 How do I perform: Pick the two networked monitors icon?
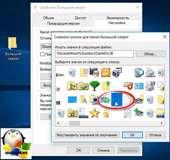(x=117, y=72)
